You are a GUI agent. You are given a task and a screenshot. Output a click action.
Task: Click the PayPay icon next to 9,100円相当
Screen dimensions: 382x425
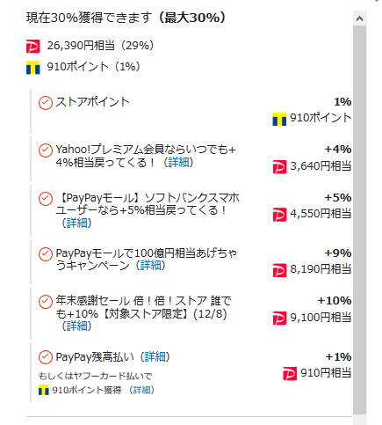click(279, 319)
